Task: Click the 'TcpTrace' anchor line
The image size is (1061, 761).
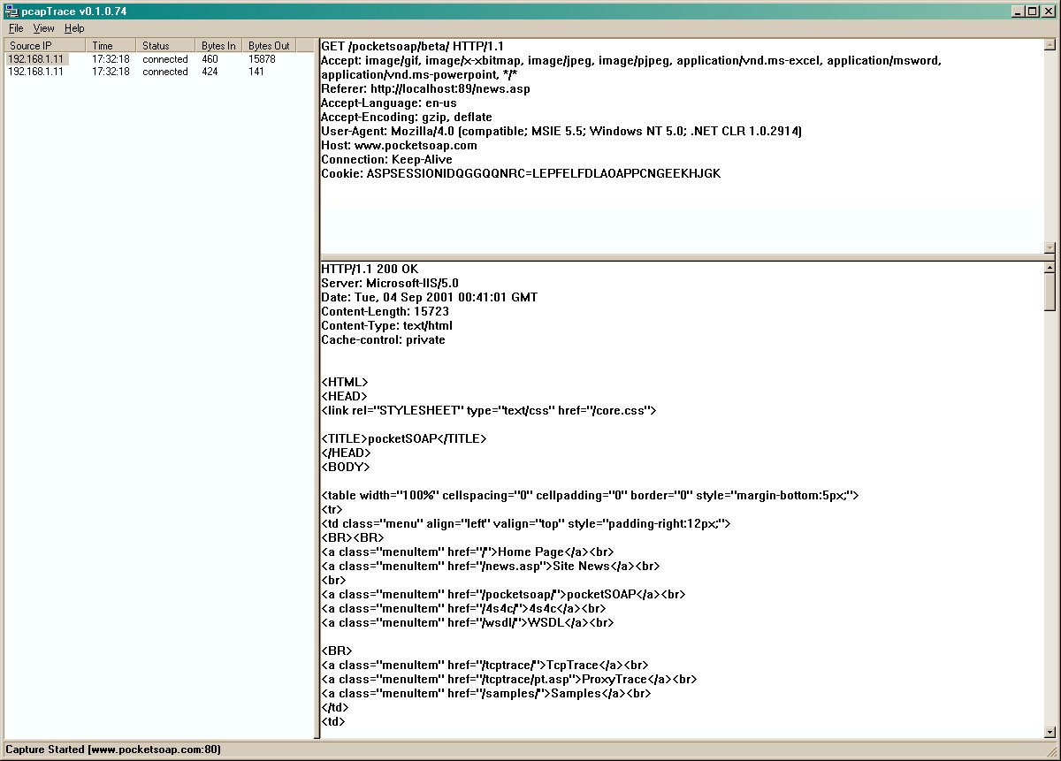Action: click(485, 665)
